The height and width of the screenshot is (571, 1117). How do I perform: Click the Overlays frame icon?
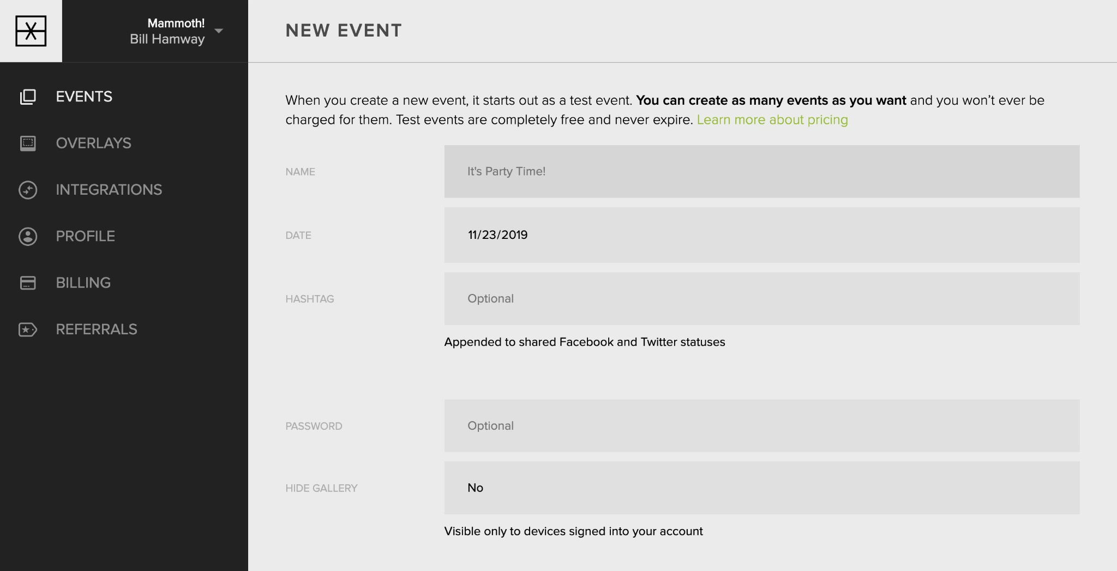[x=28, y=143]
